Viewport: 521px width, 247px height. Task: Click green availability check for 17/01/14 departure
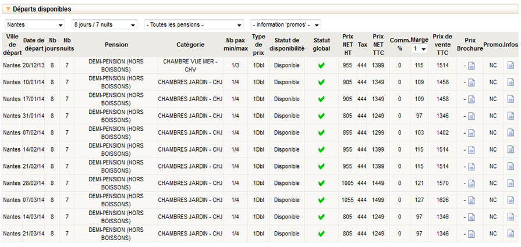coord(321,99)
